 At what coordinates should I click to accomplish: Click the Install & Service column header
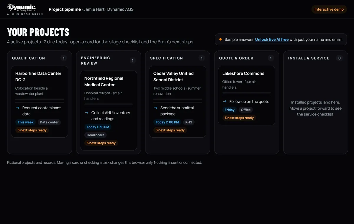(x=309, y=58)
